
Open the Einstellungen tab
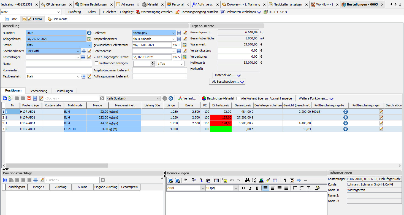click(64, 91)
